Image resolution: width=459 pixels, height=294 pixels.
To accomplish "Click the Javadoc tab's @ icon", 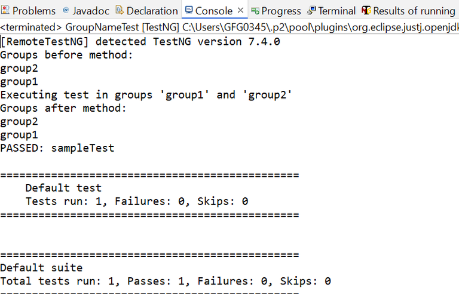I will click(x=66, y=11).
